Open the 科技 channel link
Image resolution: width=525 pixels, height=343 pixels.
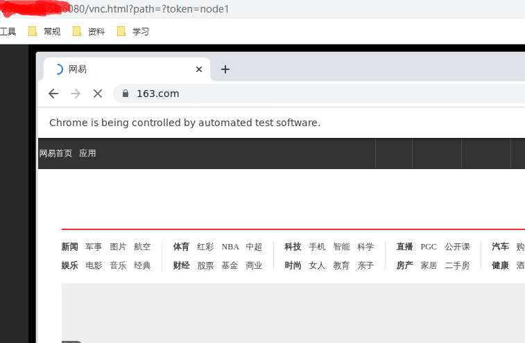tap(293, 247)
